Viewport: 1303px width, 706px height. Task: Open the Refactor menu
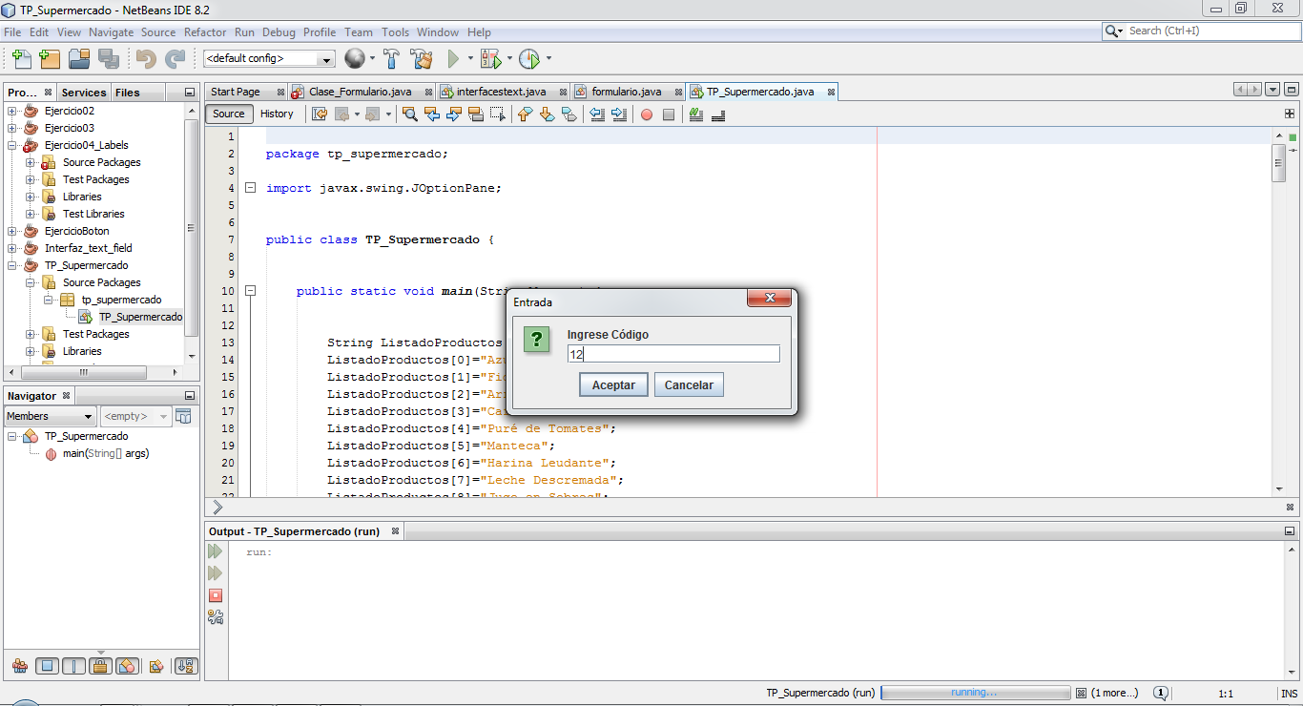tap(205, 31)
